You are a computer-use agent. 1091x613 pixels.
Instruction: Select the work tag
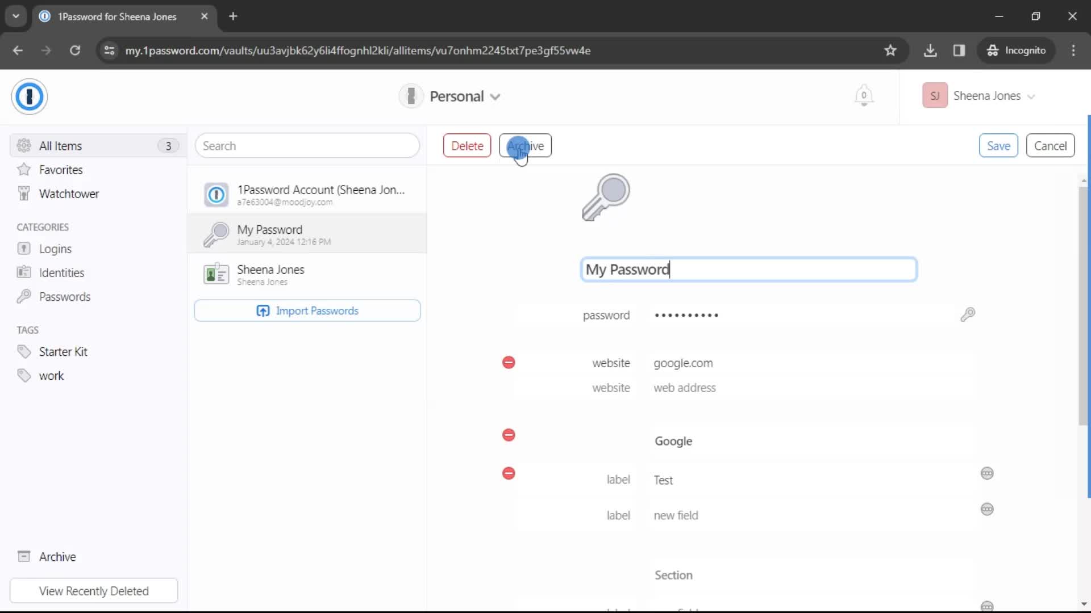click(x=51, y=376)
